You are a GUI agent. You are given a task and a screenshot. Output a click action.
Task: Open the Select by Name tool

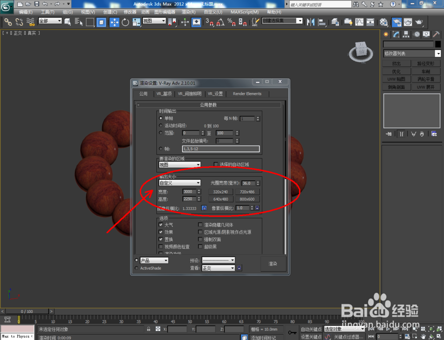[79, 22]
